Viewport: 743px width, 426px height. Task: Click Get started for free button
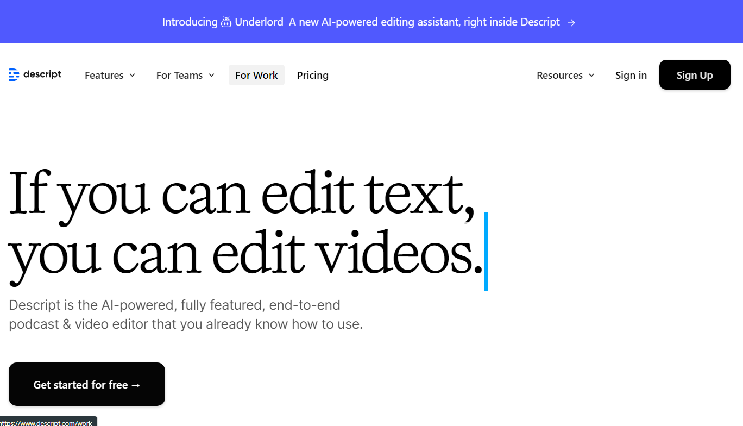[87, 384]
